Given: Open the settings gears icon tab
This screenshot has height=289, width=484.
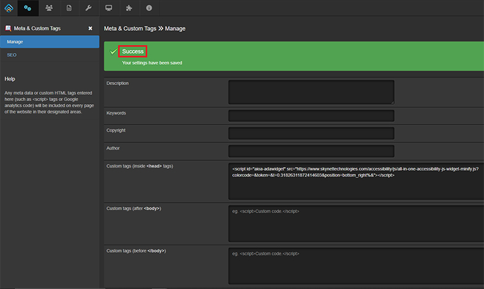Looking at the screenshot, I should [28, 8].
